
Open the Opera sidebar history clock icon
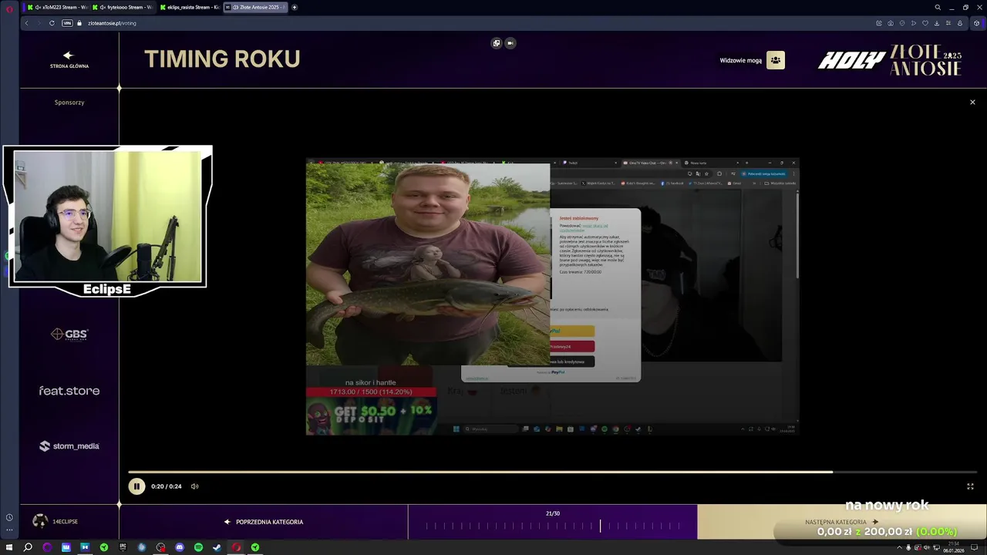(x=9, y=517)
